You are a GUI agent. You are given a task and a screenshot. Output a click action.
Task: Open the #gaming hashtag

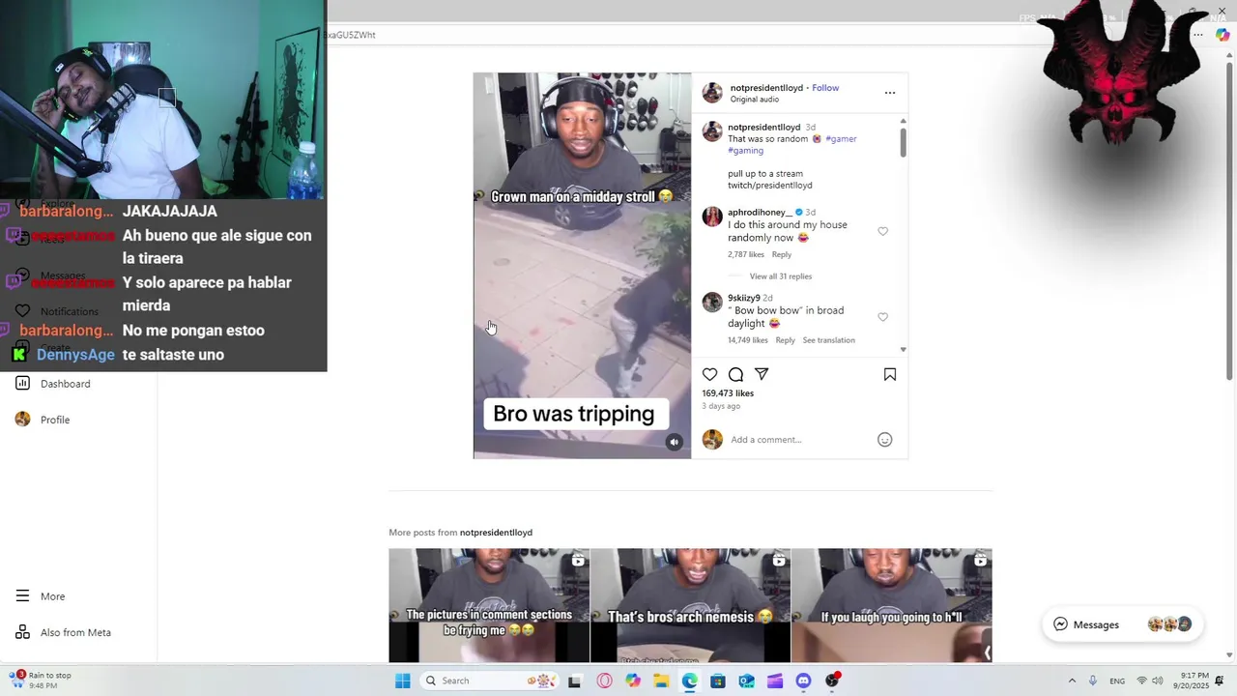[x=745, y=151]
